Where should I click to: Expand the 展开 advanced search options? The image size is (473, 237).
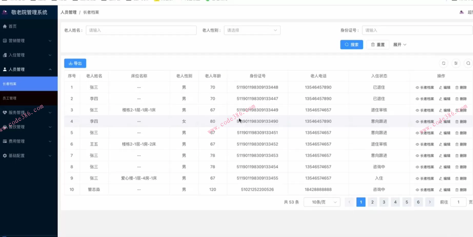(x=399, y=44)
